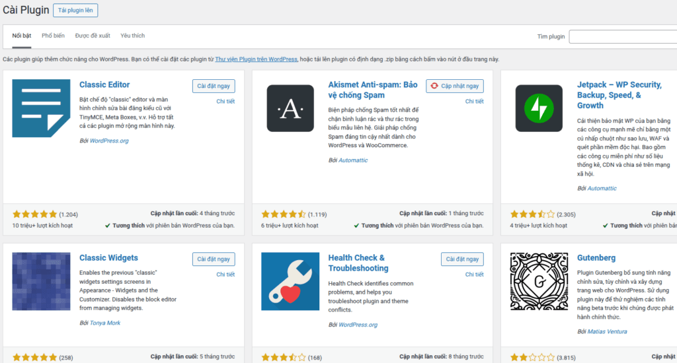
Task: Click the (168) rating count
Action: [x=315, y=358]
